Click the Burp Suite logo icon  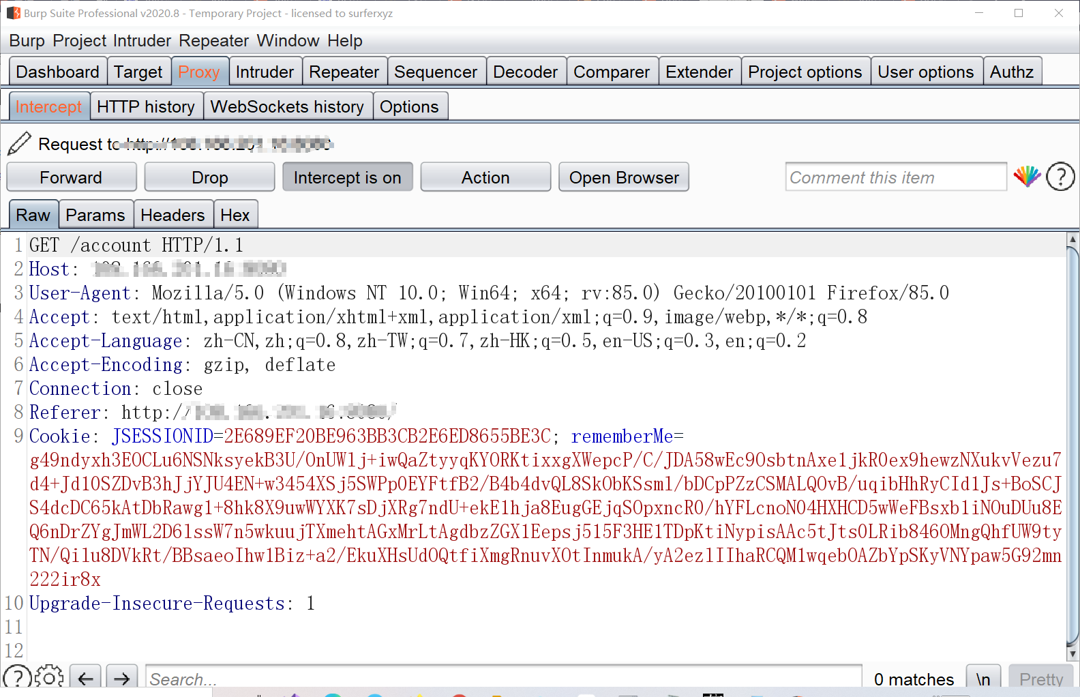click(13, 13)
